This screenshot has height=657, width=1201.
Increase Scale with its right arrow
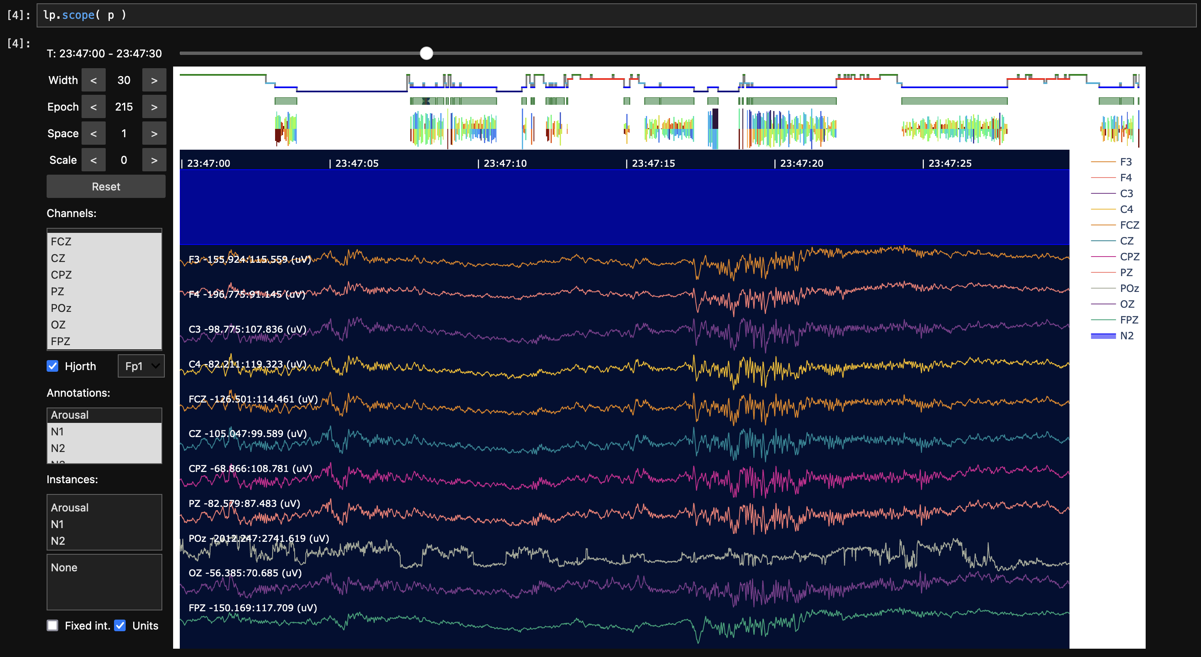[x=154, y=160]
